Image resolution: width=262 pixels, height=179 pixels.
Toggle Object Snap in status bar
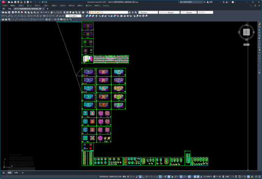[x=160, y=177]
